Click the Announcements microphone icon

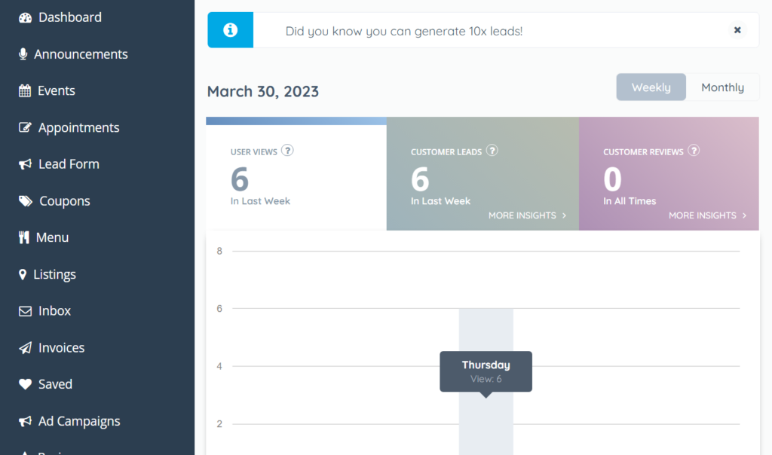click(23, 54)
